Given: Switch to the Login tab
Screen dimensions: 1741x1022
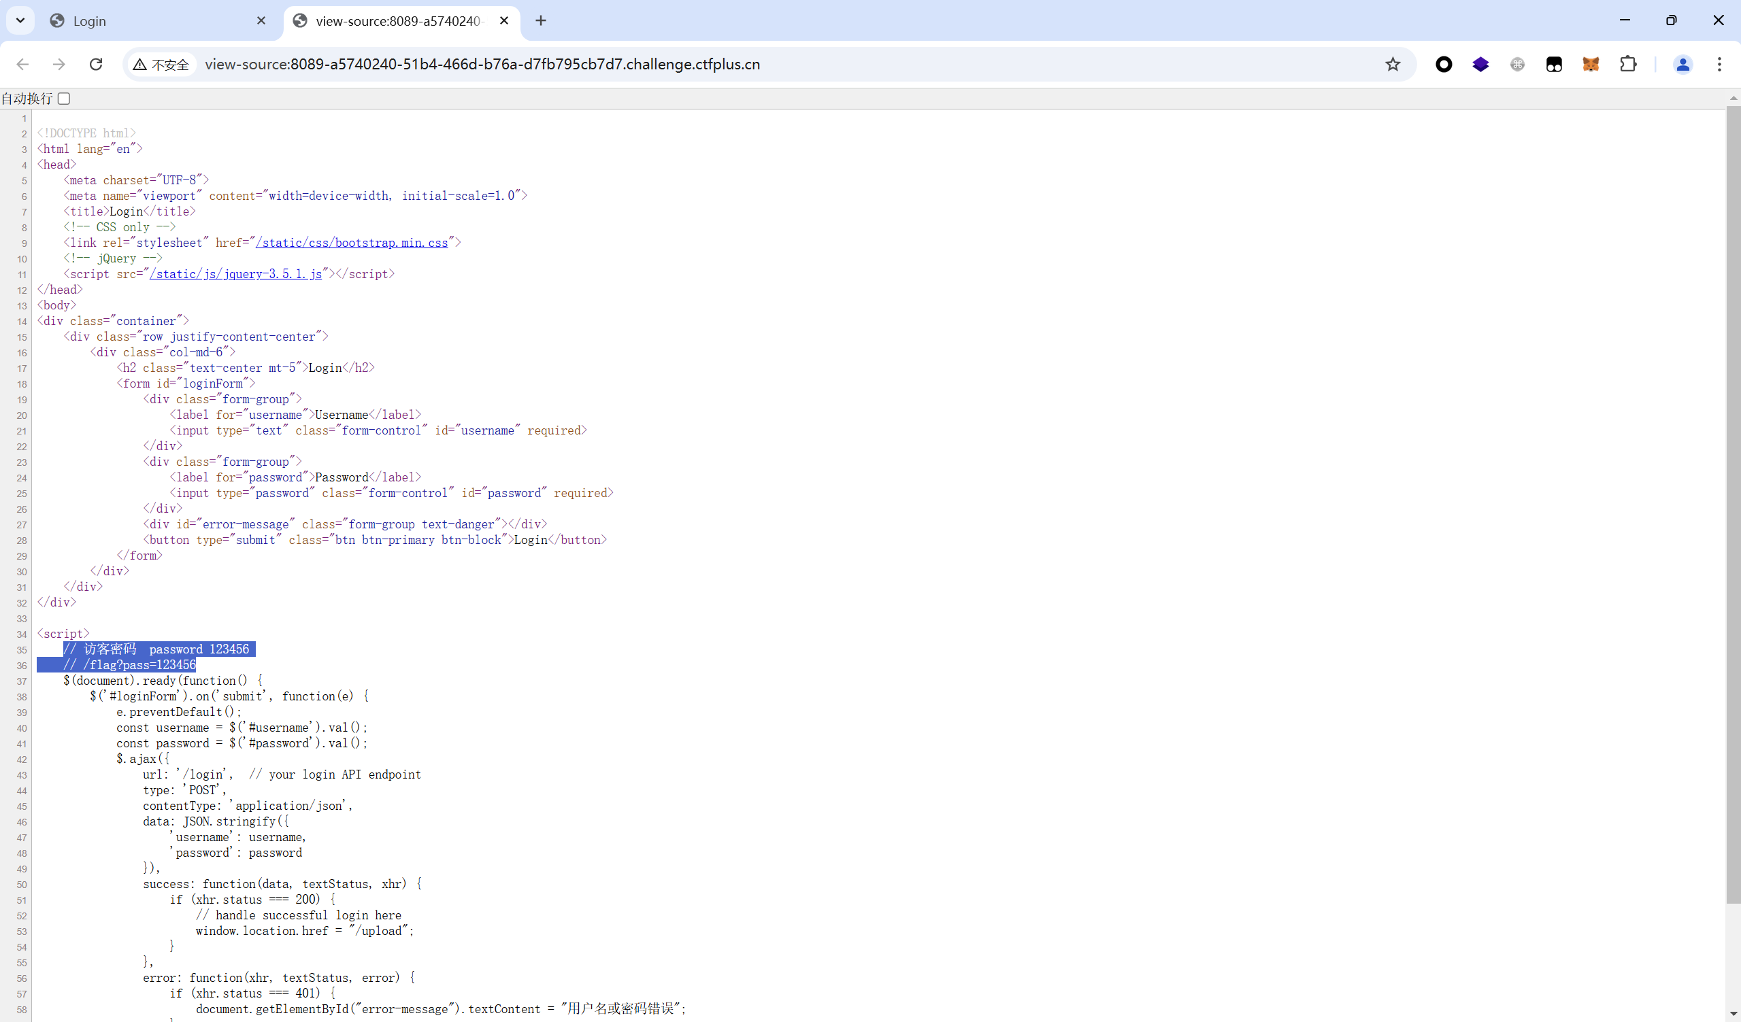Looking at the screenshot, I should click(159, 20).
